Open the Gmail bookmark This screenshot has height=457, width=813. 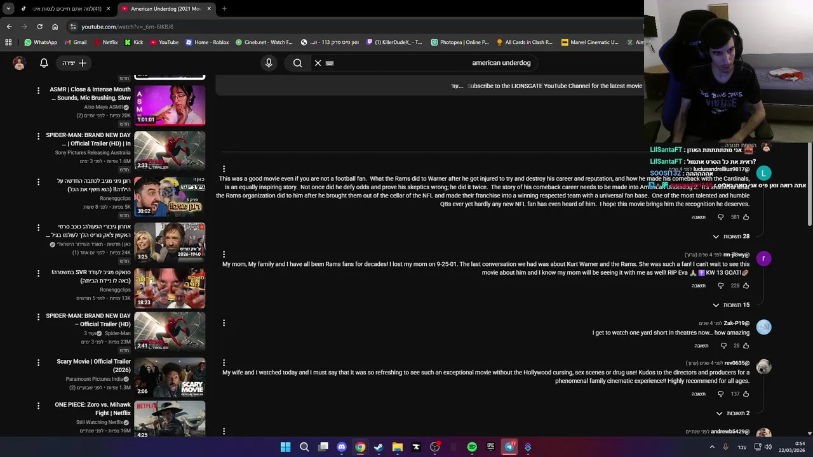pyautogui.click(x=75, y=43)
